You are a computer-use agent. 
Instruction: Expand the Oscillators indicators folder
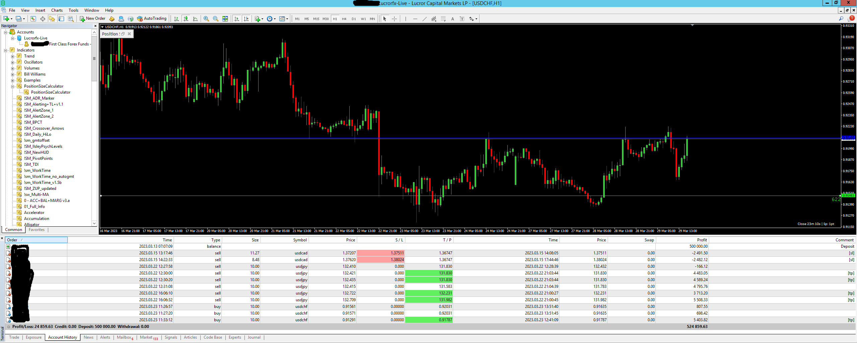12,62
